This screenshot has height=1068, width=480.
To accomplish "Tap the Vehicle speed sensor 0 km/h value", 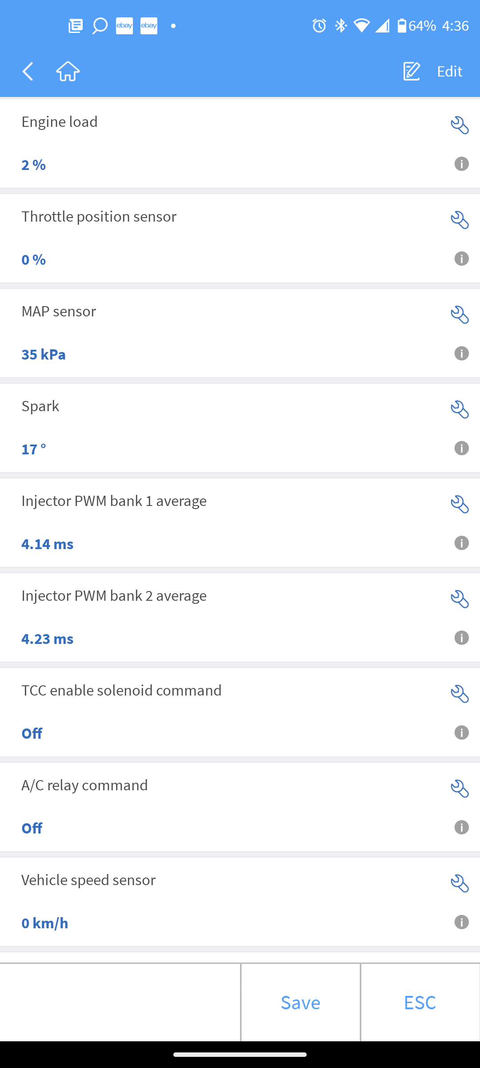I will 45,923.
